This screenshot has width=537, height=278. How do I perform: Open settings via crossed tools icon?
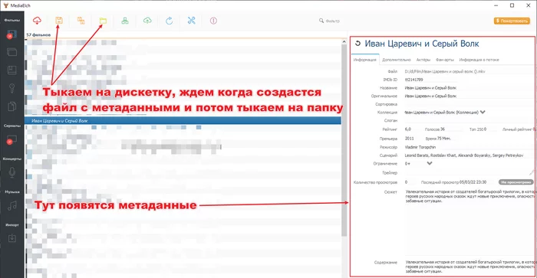click(x=192, y=21)
